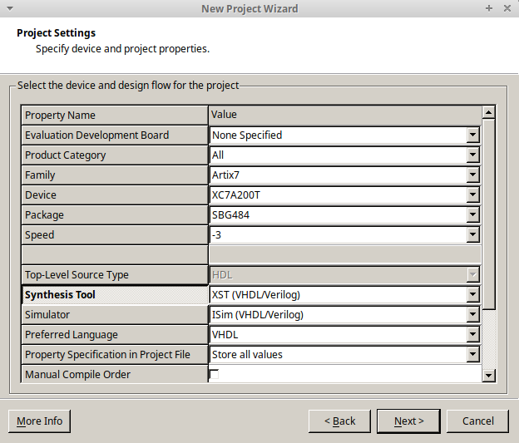Close the New Project Wizard window
The image size is (519, 443).
pos(507,8)
